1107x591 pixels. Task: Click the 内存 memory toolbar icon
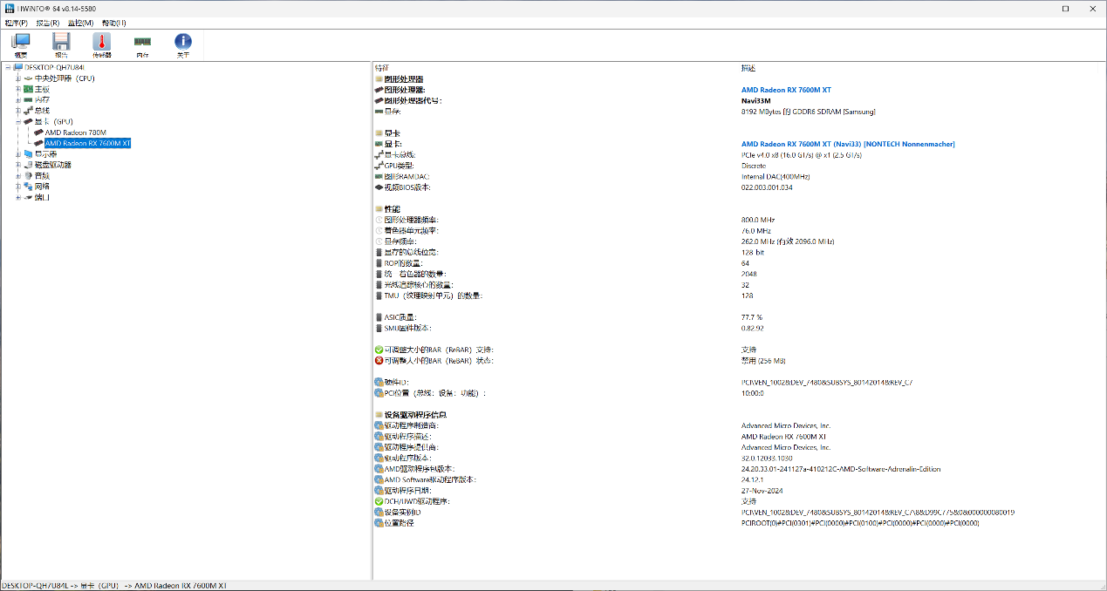142,44
